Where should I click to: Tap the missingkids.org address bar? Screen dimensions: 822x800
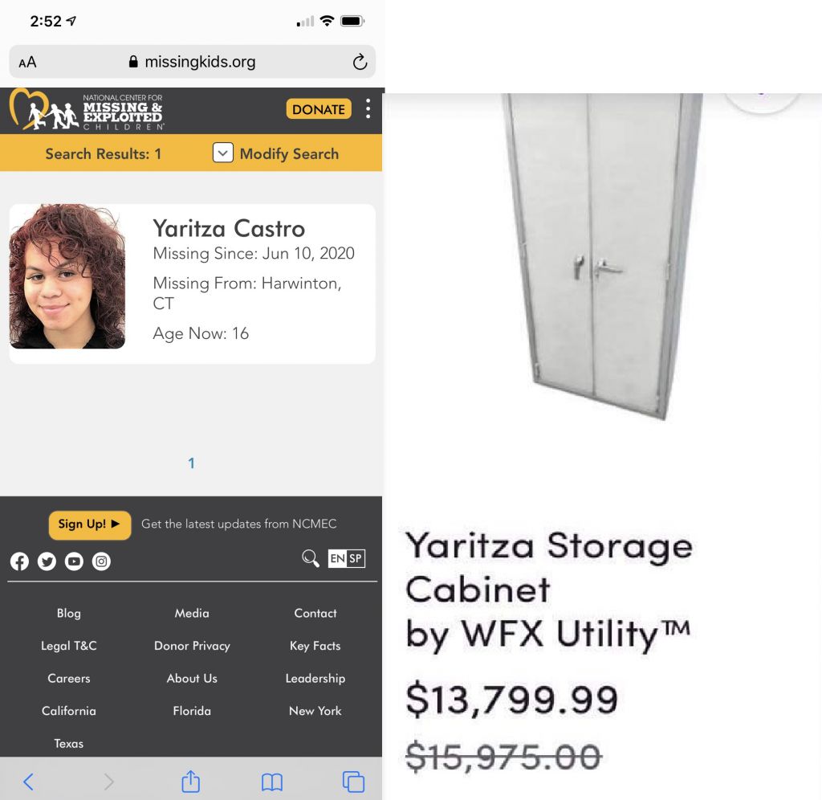pyautogui.click(x=192, y=62)
